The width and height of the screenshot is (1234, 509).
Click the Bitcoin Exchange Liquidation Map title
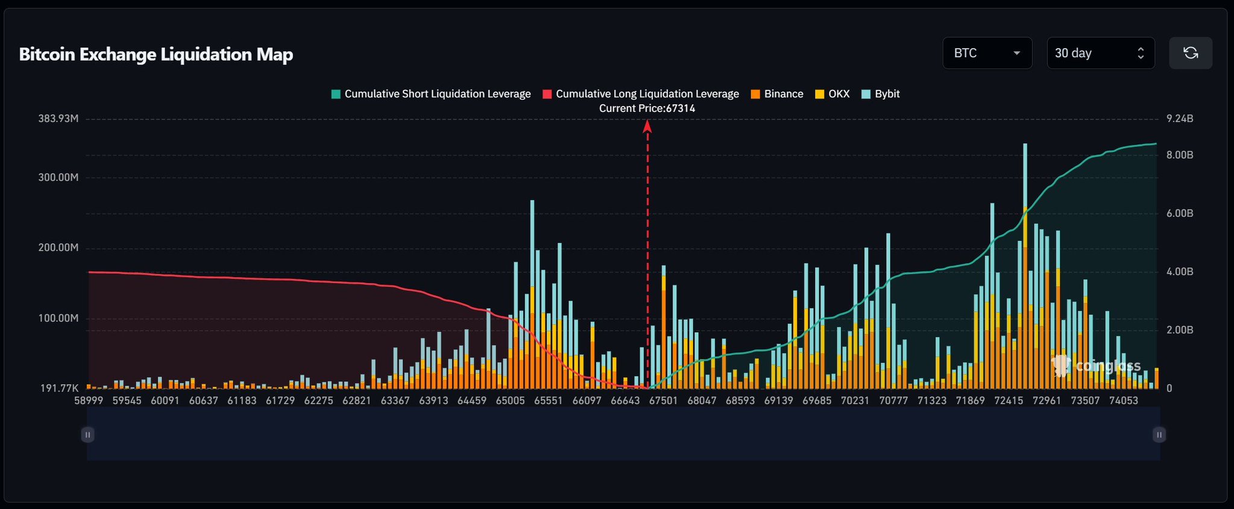point(156,54)
